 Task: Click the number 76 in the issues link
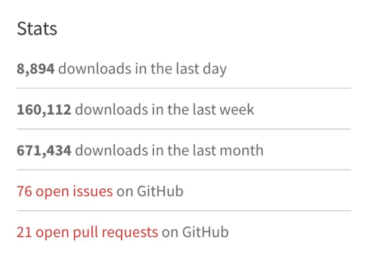pos(24,191)
